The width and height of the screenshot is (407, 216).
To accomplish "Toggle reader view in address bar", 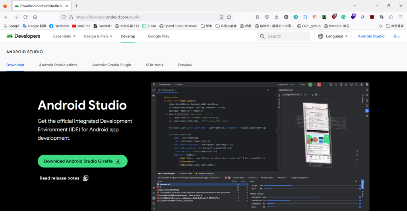I will [221, 17].
